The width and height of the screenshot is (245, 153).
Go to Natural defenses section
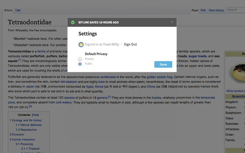29,125
